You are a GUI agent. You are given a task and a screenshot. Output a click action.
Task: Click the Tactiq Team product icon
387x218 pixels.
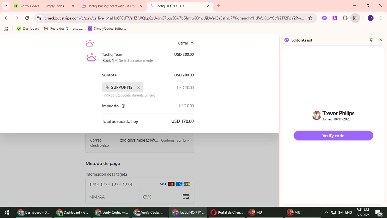pos(91,57)
